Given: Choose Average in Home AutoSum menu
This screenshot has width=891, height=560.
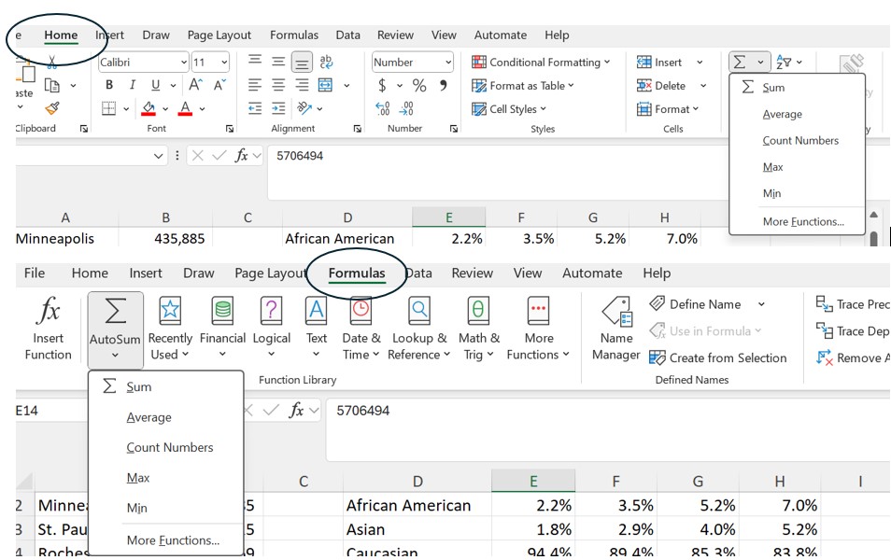Looking at the screenshot, I should point(783,114).
